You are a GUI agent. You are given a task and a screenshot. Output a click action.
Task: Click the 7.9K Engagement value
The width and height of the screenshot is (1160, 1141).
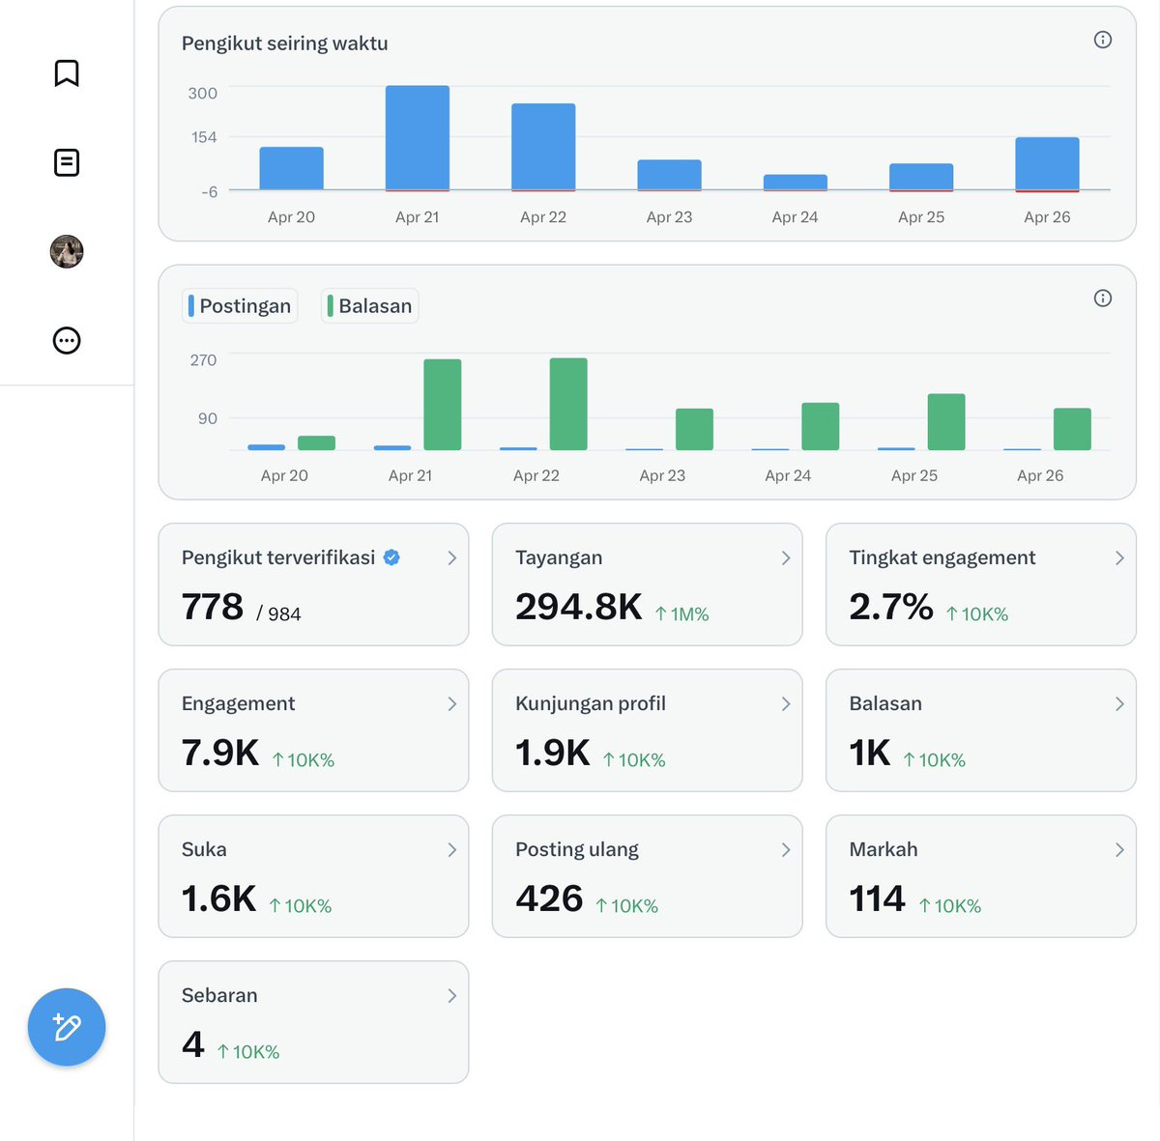220,753
